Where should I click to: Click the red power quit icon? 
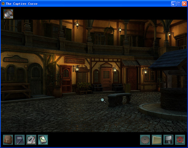[180, 140]
